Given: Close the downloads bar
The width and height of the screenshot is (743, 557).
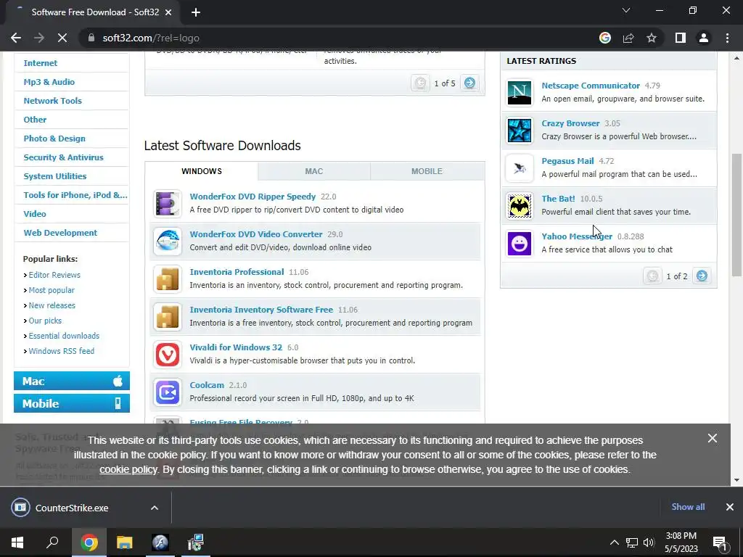Looking at the screenshot, I should tap(730, 507).
